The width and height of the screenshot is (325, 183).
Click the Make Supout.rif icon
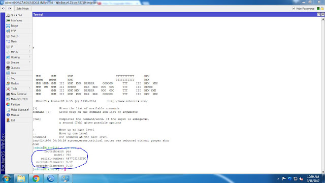click(8, 110)
